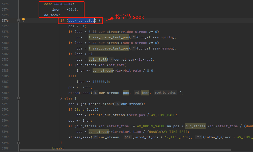Click the get_master_clock function call
This screenshot has width=253, height=152.
point(97,104)
